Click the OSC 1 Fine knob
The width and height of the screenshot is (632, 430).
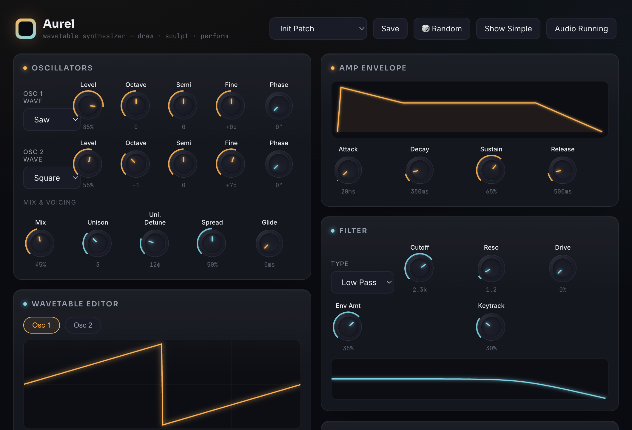pyautogui.click(x=231, y=106)
